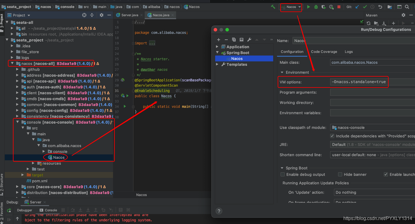
Task: Open Shorten command line dropdown
Action: [x=372, y=155]
